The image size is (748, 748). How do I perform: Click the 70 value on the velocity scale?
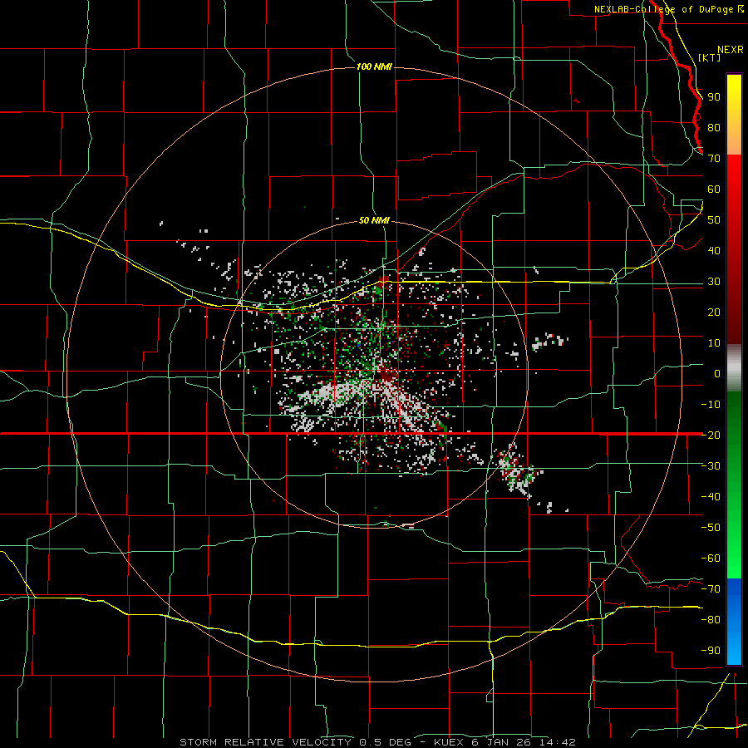click(x=714, y=159)
